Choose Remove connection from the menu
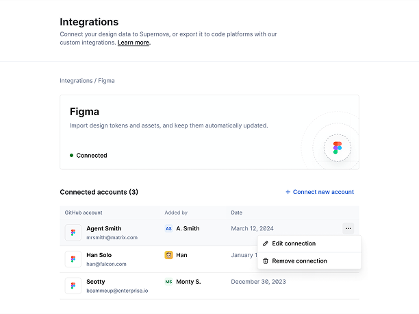 click(x=299, y=261)
